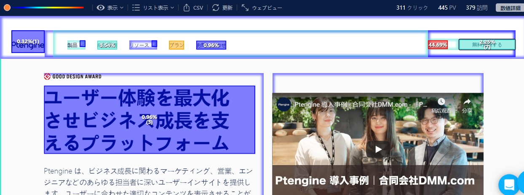Click the 数値詳細 button
Image resolution: width=524 pixels, height=195 pixels.
pos(510,8)
